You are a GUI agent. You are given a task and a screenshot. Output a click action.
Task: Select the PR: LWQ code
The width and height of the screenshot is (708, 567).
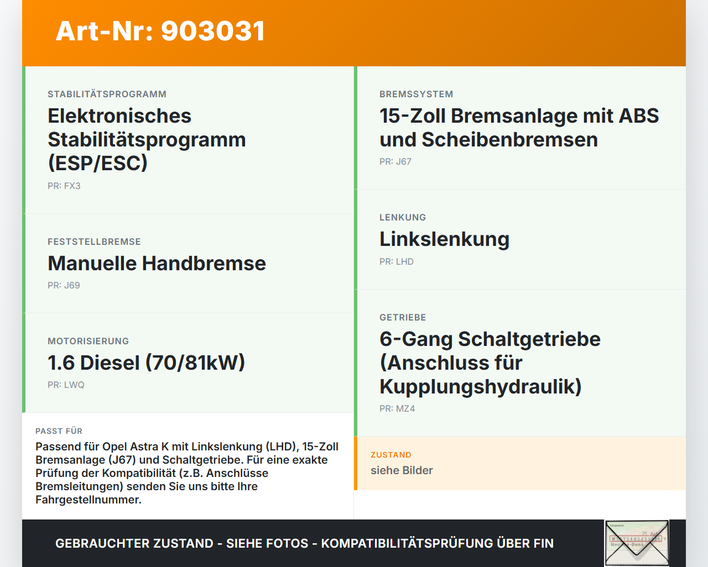(66, 385)
